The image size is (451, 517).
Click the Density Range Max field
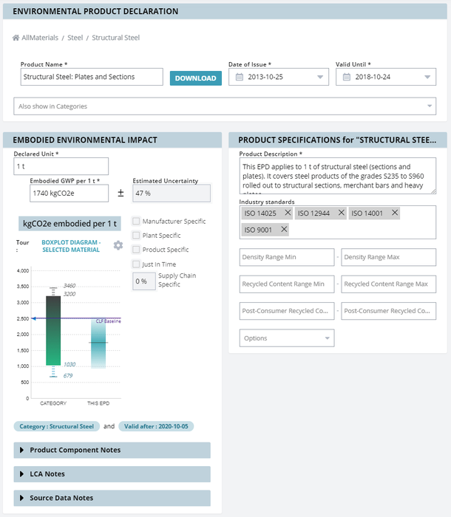click(388, 257)
